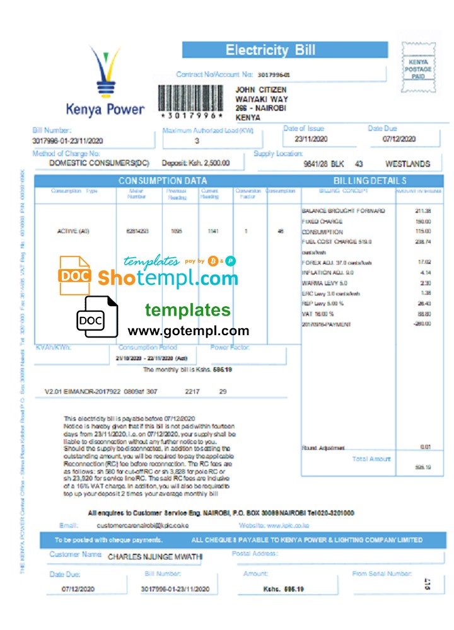
Task: Click the Kenya Power bulb logo
Action: click(105, 72)
